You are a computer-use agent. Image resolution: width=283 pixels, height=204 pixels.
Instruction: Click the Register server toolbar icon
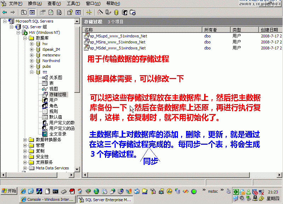108,12
